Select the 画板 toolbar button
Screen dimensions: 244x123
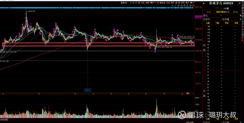pyautogui.click(x=147, y=3)
